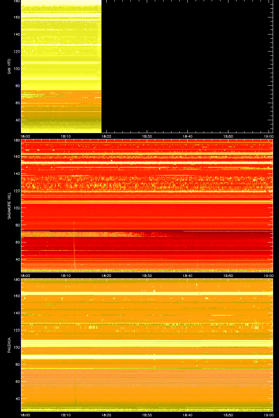Choose the Palehua 180 frequency label
Image resolution: width=279 pixels, height=418 pixels.
pyautogui.click(x=16, y=280)
